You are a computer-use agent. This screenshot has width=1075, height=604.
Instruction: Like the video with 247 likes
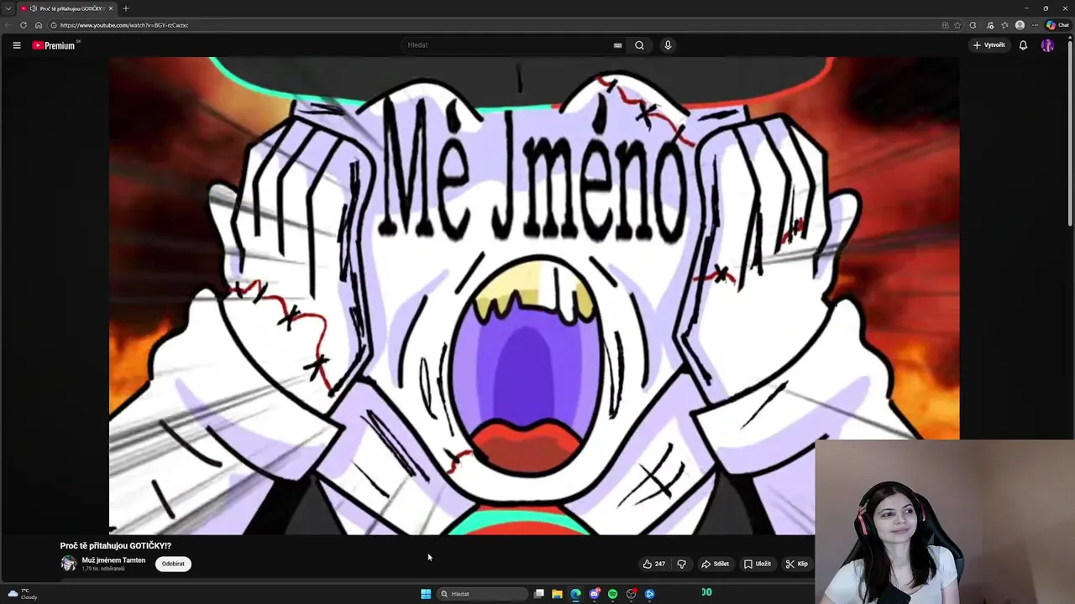click(653, 564)
